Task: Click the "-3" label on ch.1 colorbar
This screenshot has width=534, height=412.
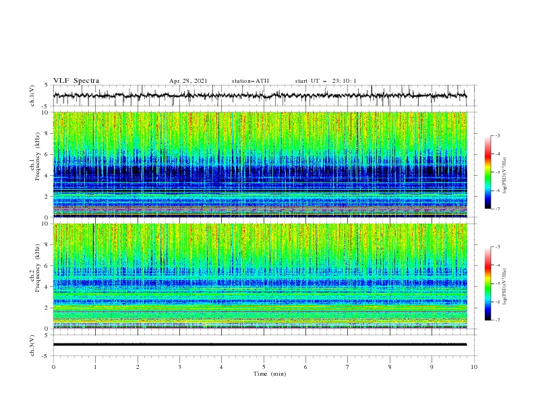Action: point(498,135)
